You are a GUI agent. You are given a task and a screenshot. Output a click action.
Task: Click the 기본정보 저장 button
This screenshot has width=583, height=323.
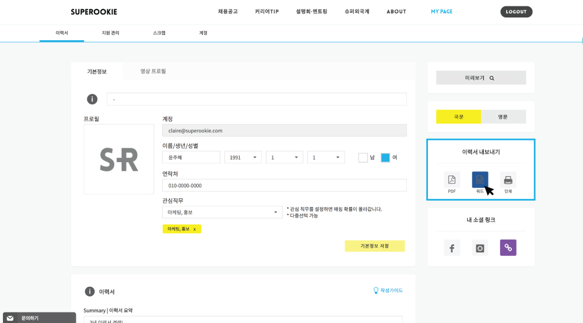click(374, 246)
